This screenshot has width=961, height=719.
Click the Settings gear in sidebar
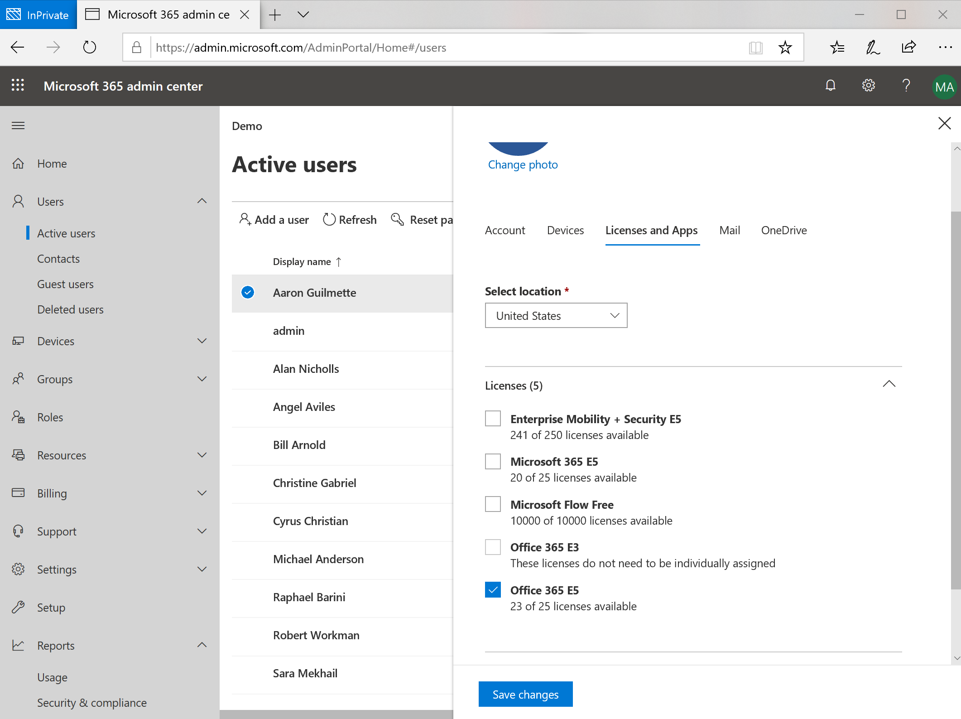pos(18,569)
